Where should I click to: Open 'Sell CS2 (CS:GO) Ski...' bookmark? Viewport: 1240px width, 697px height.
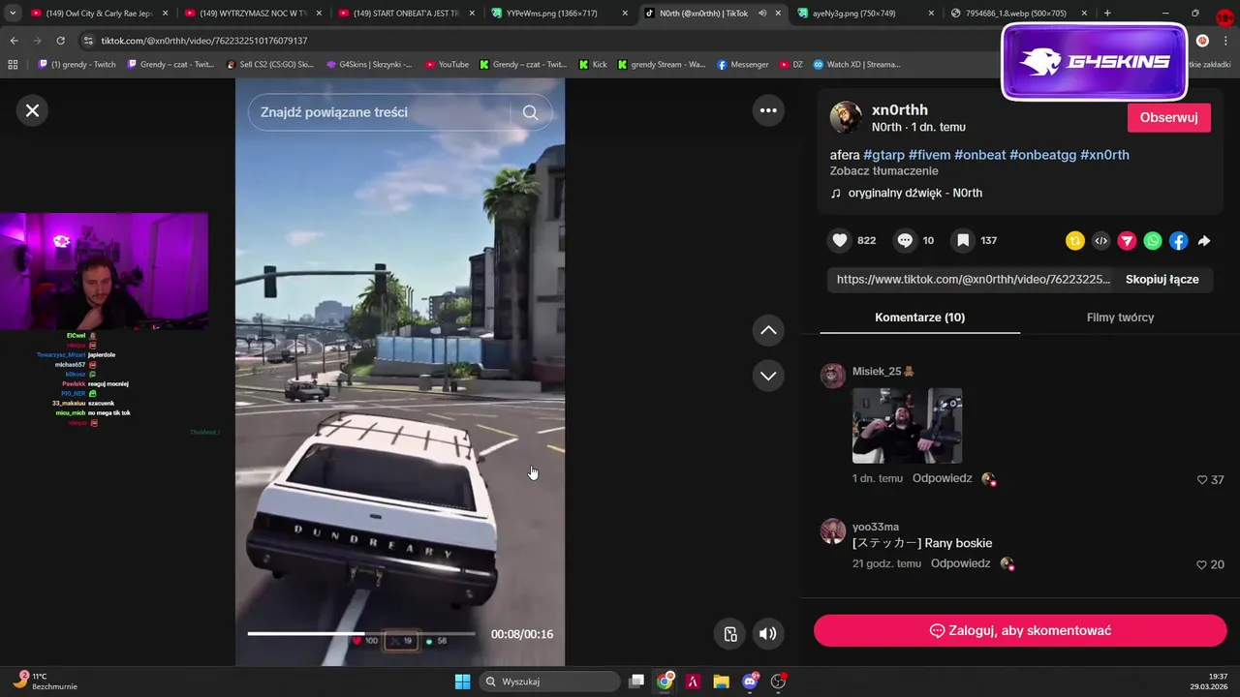click(x=269, y=65)
